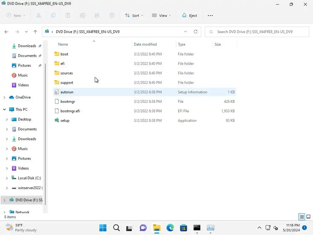Click the Paste clipboard icon

[x=68, y=15]
